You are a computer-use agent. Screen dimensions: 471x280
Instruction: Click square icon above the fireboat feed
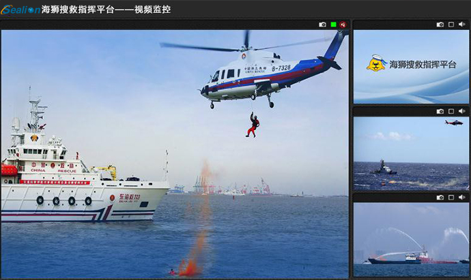coord(451,198)
